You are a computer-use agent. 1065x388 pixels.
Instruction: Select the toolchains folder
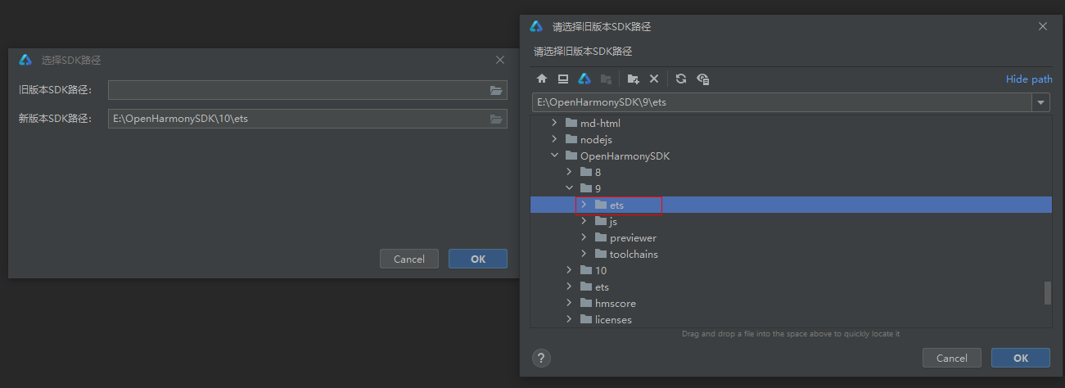[x=633, y=254]
